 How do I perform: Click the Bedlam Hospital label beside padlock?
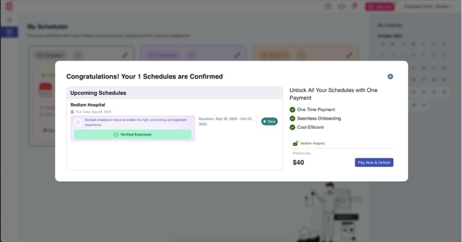click(x=312, y=143)
